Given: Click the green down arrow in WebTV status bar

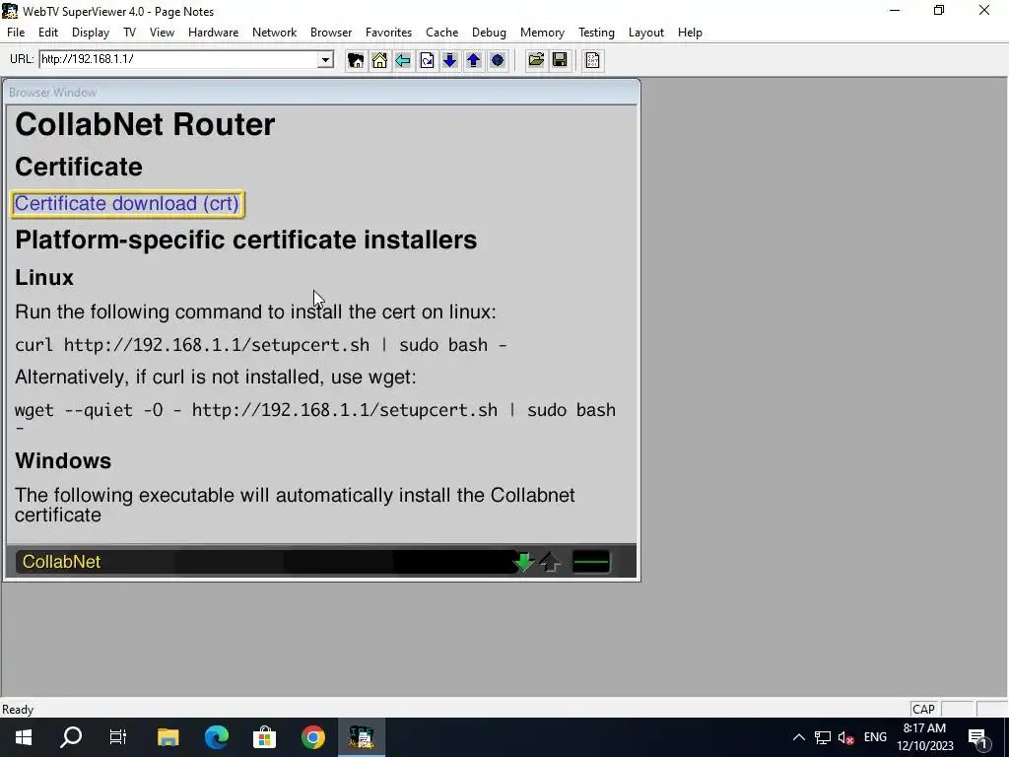Looking at the screenshot, I should [524, 562].
